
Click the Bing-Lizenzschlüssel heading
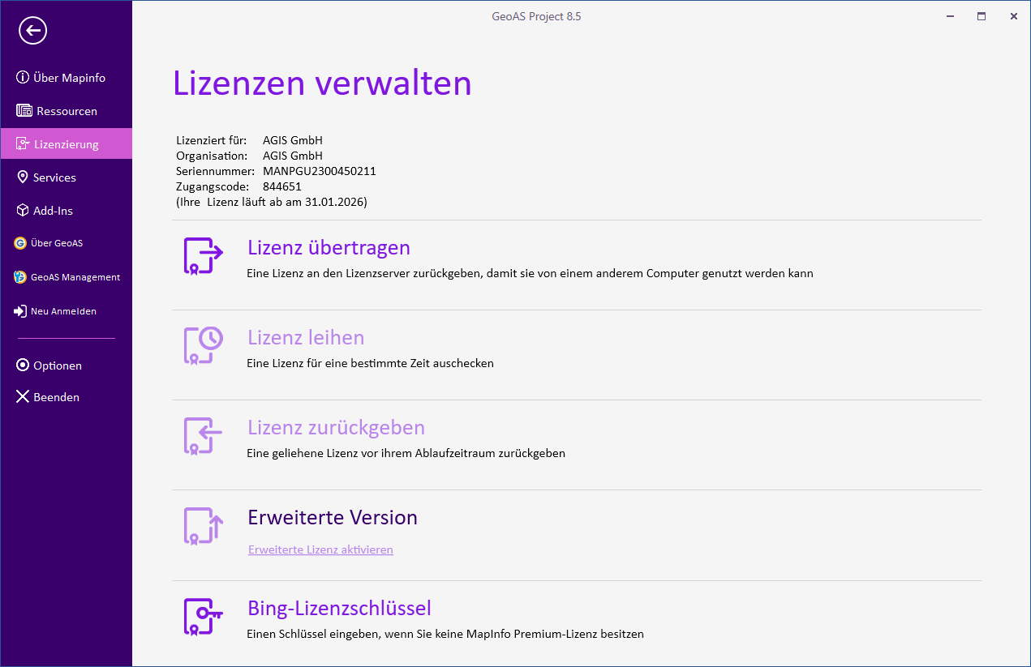click(339, 608)
